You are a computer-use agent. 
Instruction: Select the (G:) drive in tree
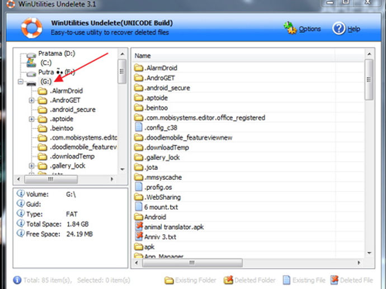[46, 81]
